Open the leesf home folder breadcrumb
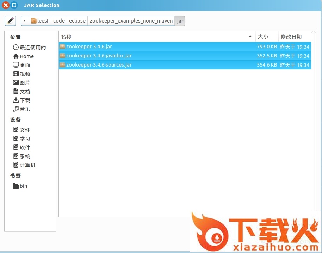The image size is (322, 253). [40, 21]
